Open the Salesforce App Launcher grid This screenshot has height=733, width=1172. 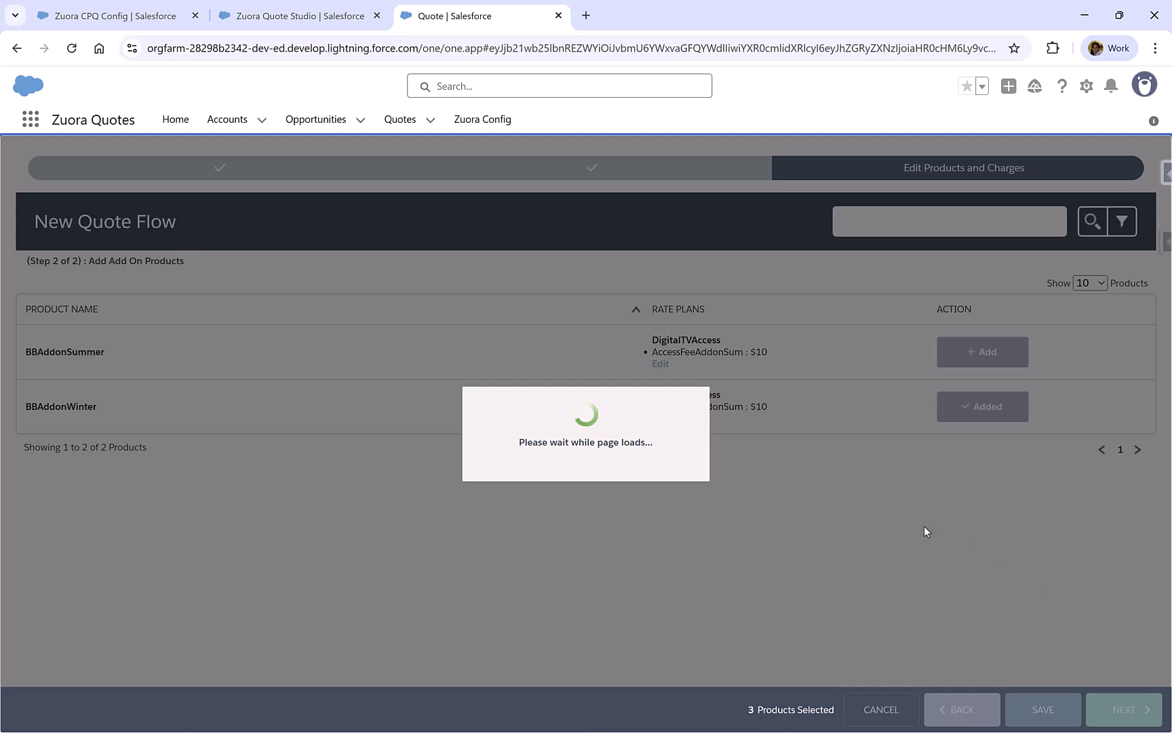point(31,119)
